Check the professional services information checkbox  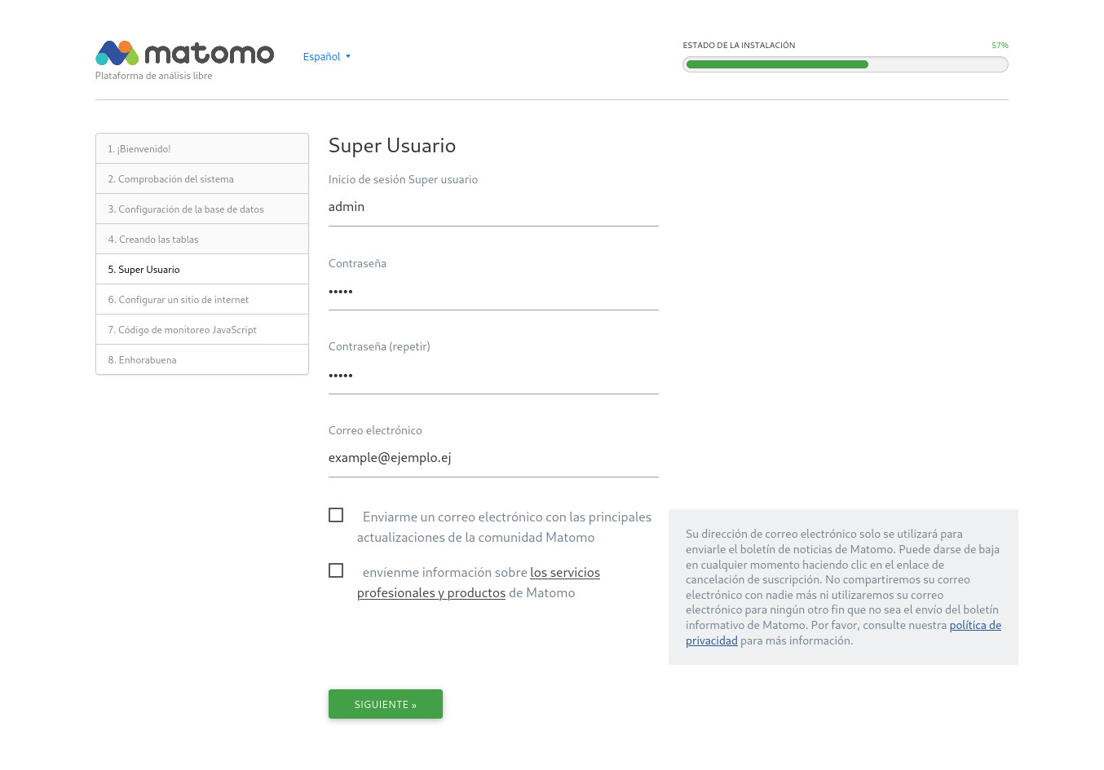[x=336, y=570]
